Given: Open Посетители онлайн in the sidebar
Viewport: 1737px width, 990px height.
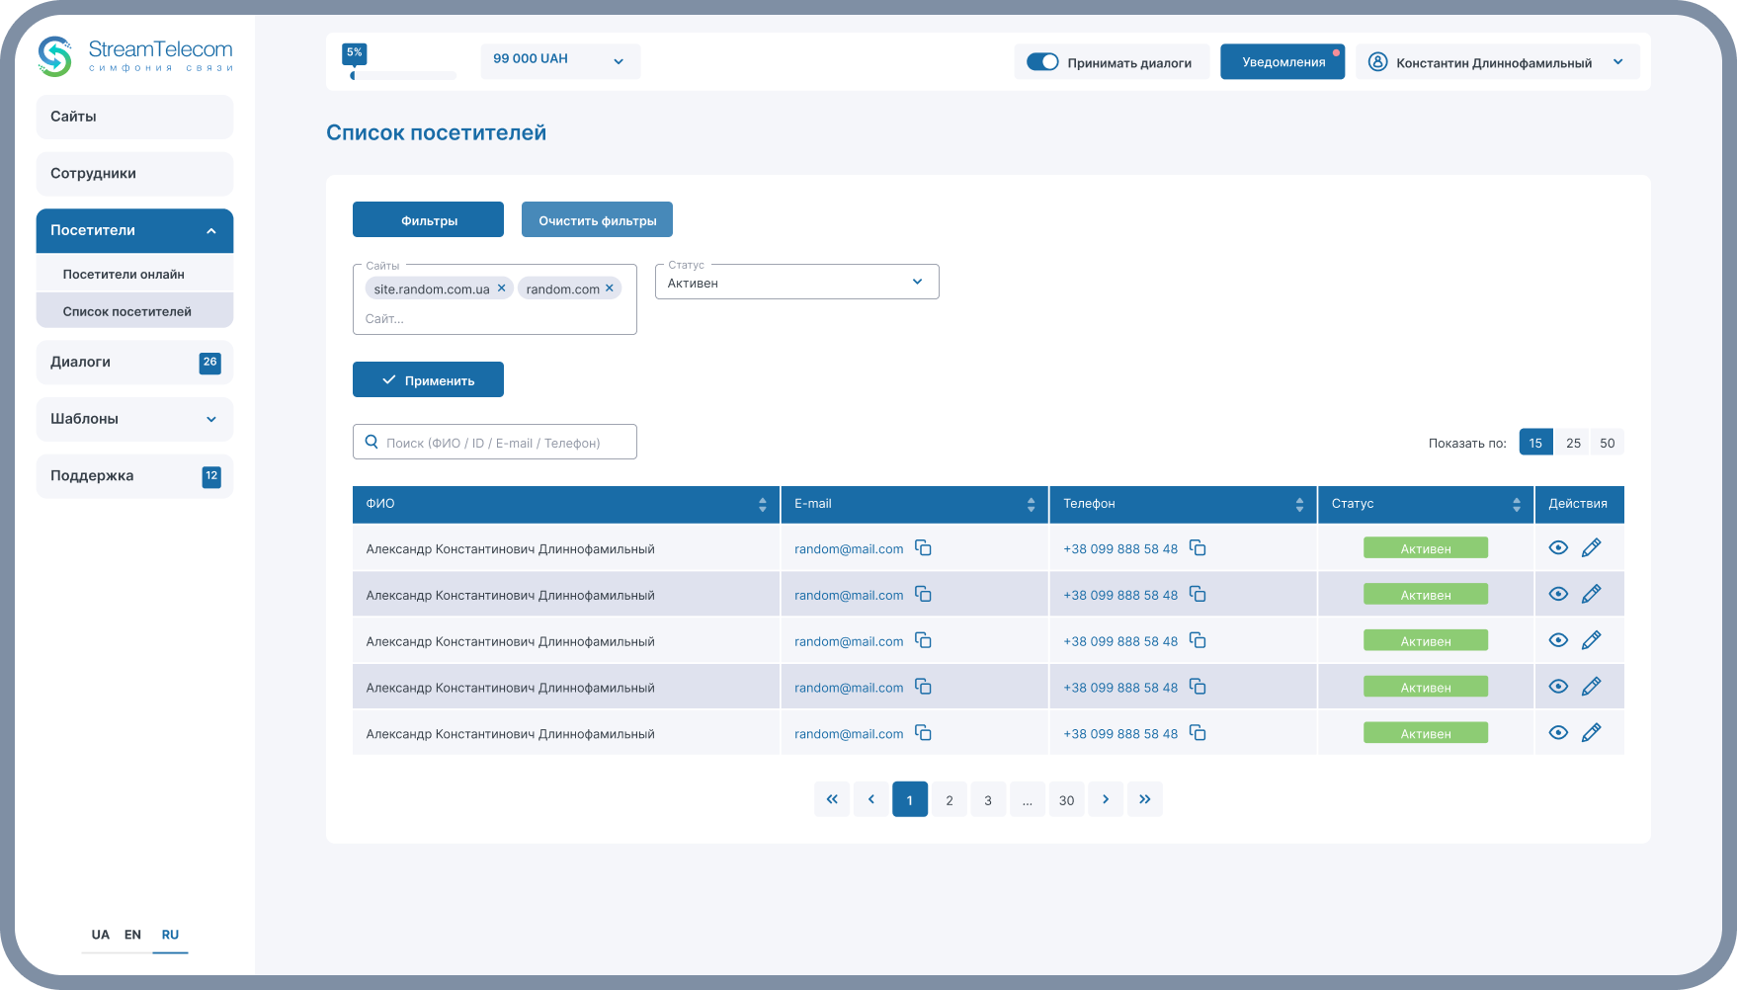Looking at the screenshot, I should 124,275.
